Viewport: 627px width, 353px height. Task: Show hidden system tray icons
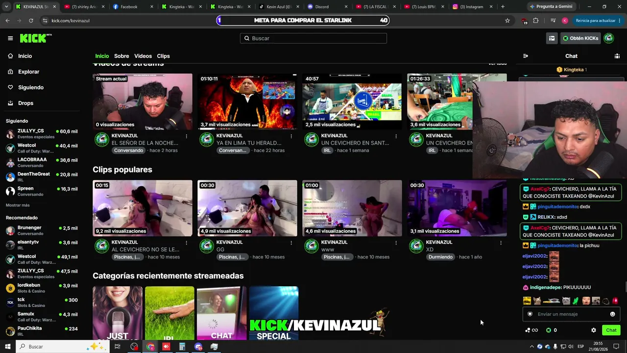click(x=532, y=347)
